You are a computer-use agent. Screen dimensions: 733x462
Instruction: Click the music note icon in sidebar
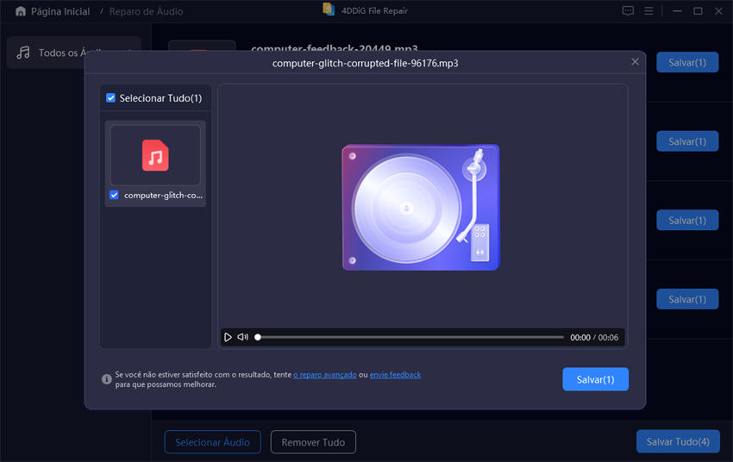point(23,53)
